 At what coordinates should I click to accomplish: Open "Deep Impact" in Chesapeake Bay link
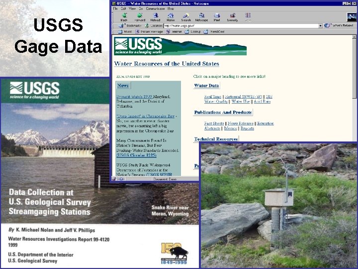(x=145, y=116)
